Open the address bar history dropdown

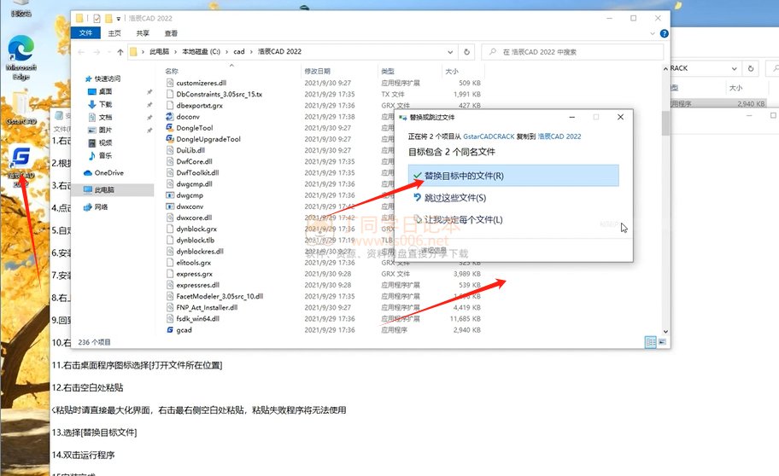point(450,52)
